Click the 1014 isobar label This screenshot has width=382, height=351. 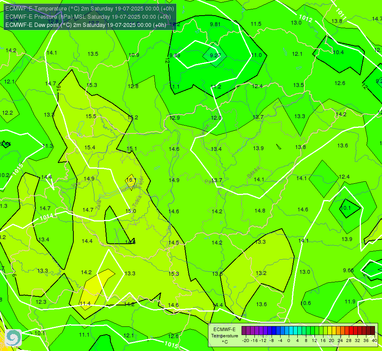tap(46, 217)
